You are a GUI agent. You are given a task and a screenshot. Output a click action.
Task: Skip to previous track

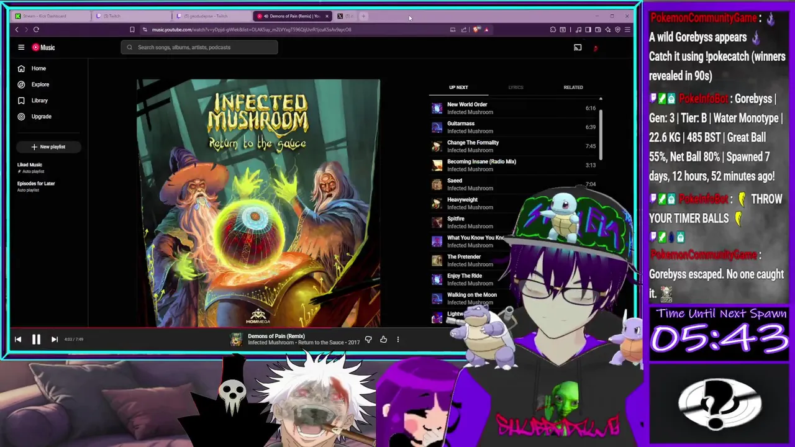[x=18, y=339]
